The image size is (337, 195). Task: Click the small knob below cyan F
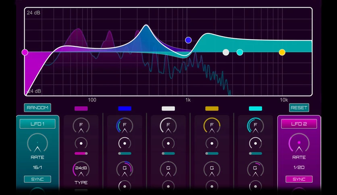point(255,143)
